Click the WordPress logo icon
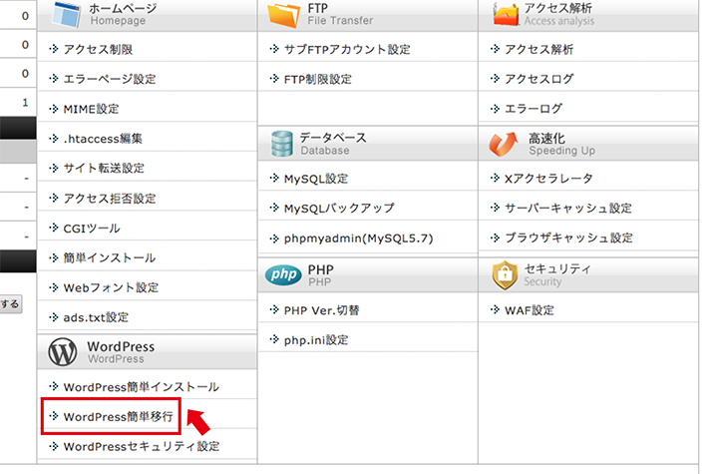The image size is (718, 474). (63, 352)
